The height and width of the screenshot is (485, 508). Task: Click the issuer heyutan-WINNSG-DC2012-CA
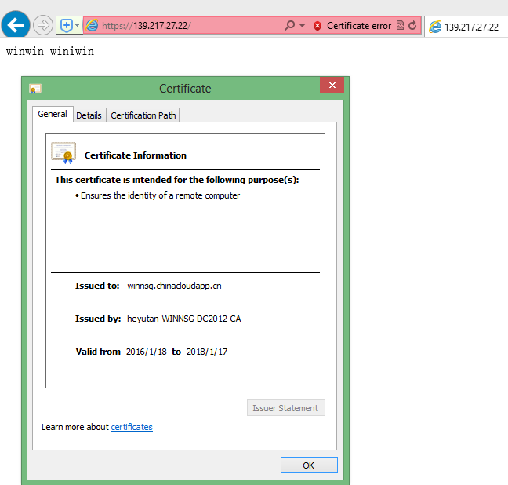184,319
